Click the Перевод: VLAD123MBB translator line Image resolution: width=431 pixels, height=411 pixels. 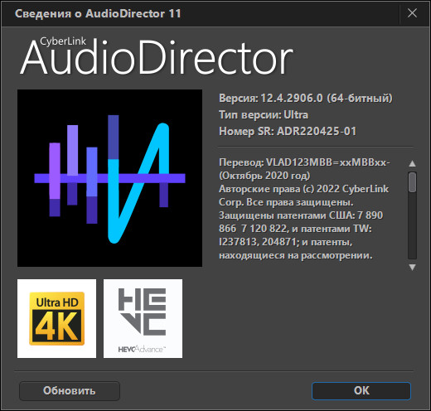[304, 162]
